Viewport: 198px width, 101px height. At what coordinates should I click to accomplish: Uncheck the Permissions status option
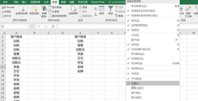pos(153,30)
